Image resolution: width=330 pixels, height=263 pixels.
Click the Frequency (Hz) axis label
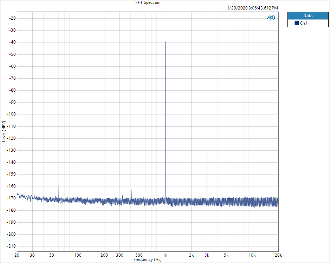tap(148, 259)
